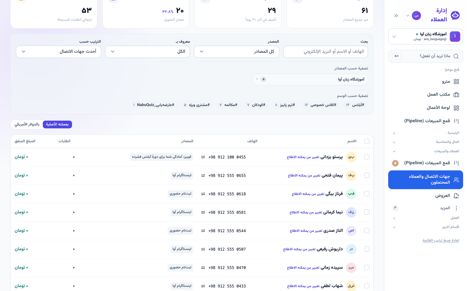467x291 pixels.
Task: Click تغيير من يمكنه الاطلاع for پرستو یزدانی
Action: coord(303,157)
